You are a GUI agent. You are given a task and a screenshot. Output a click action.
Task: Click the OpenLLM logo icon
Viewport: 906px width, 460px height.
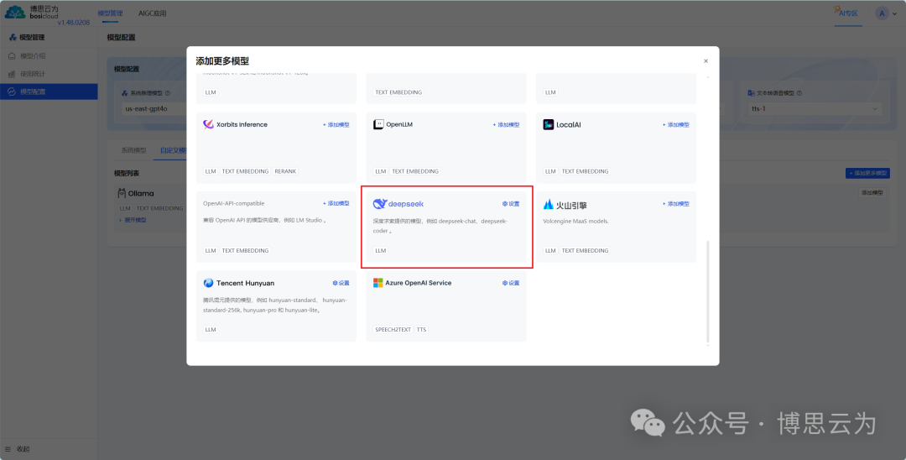[378, 124]
